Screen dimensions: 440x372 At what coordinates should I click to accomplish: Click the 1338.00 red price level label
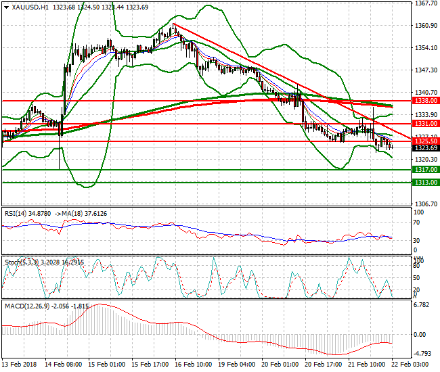426,101
